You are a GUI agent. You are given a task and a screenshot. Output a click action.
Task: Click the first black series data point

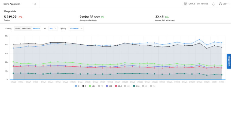[13, 44]
